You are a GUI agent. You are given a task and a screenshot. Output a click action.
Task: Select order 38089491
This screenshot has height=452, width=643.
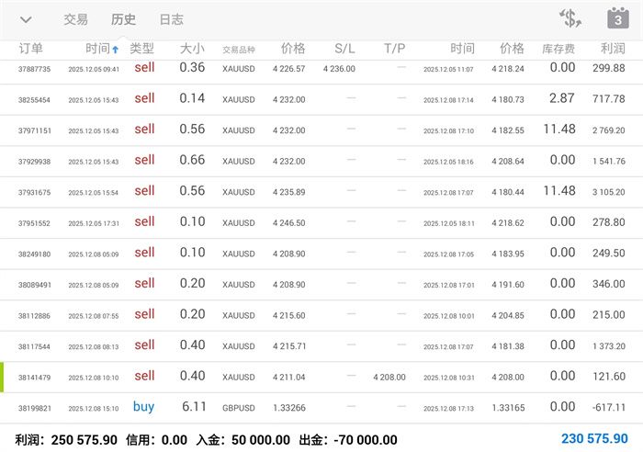point(321,285)
